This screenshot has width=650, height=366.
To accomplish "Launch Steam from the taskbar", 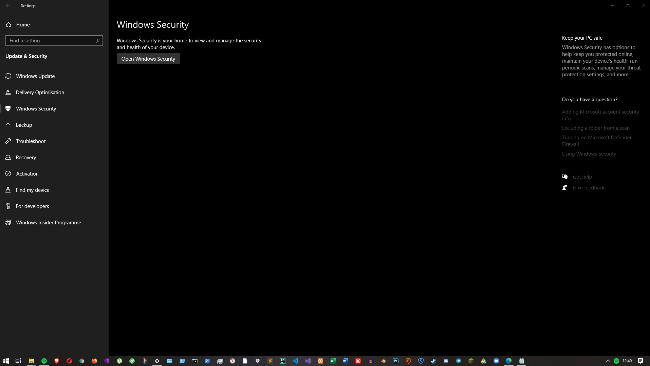I will tap(433, 361).
